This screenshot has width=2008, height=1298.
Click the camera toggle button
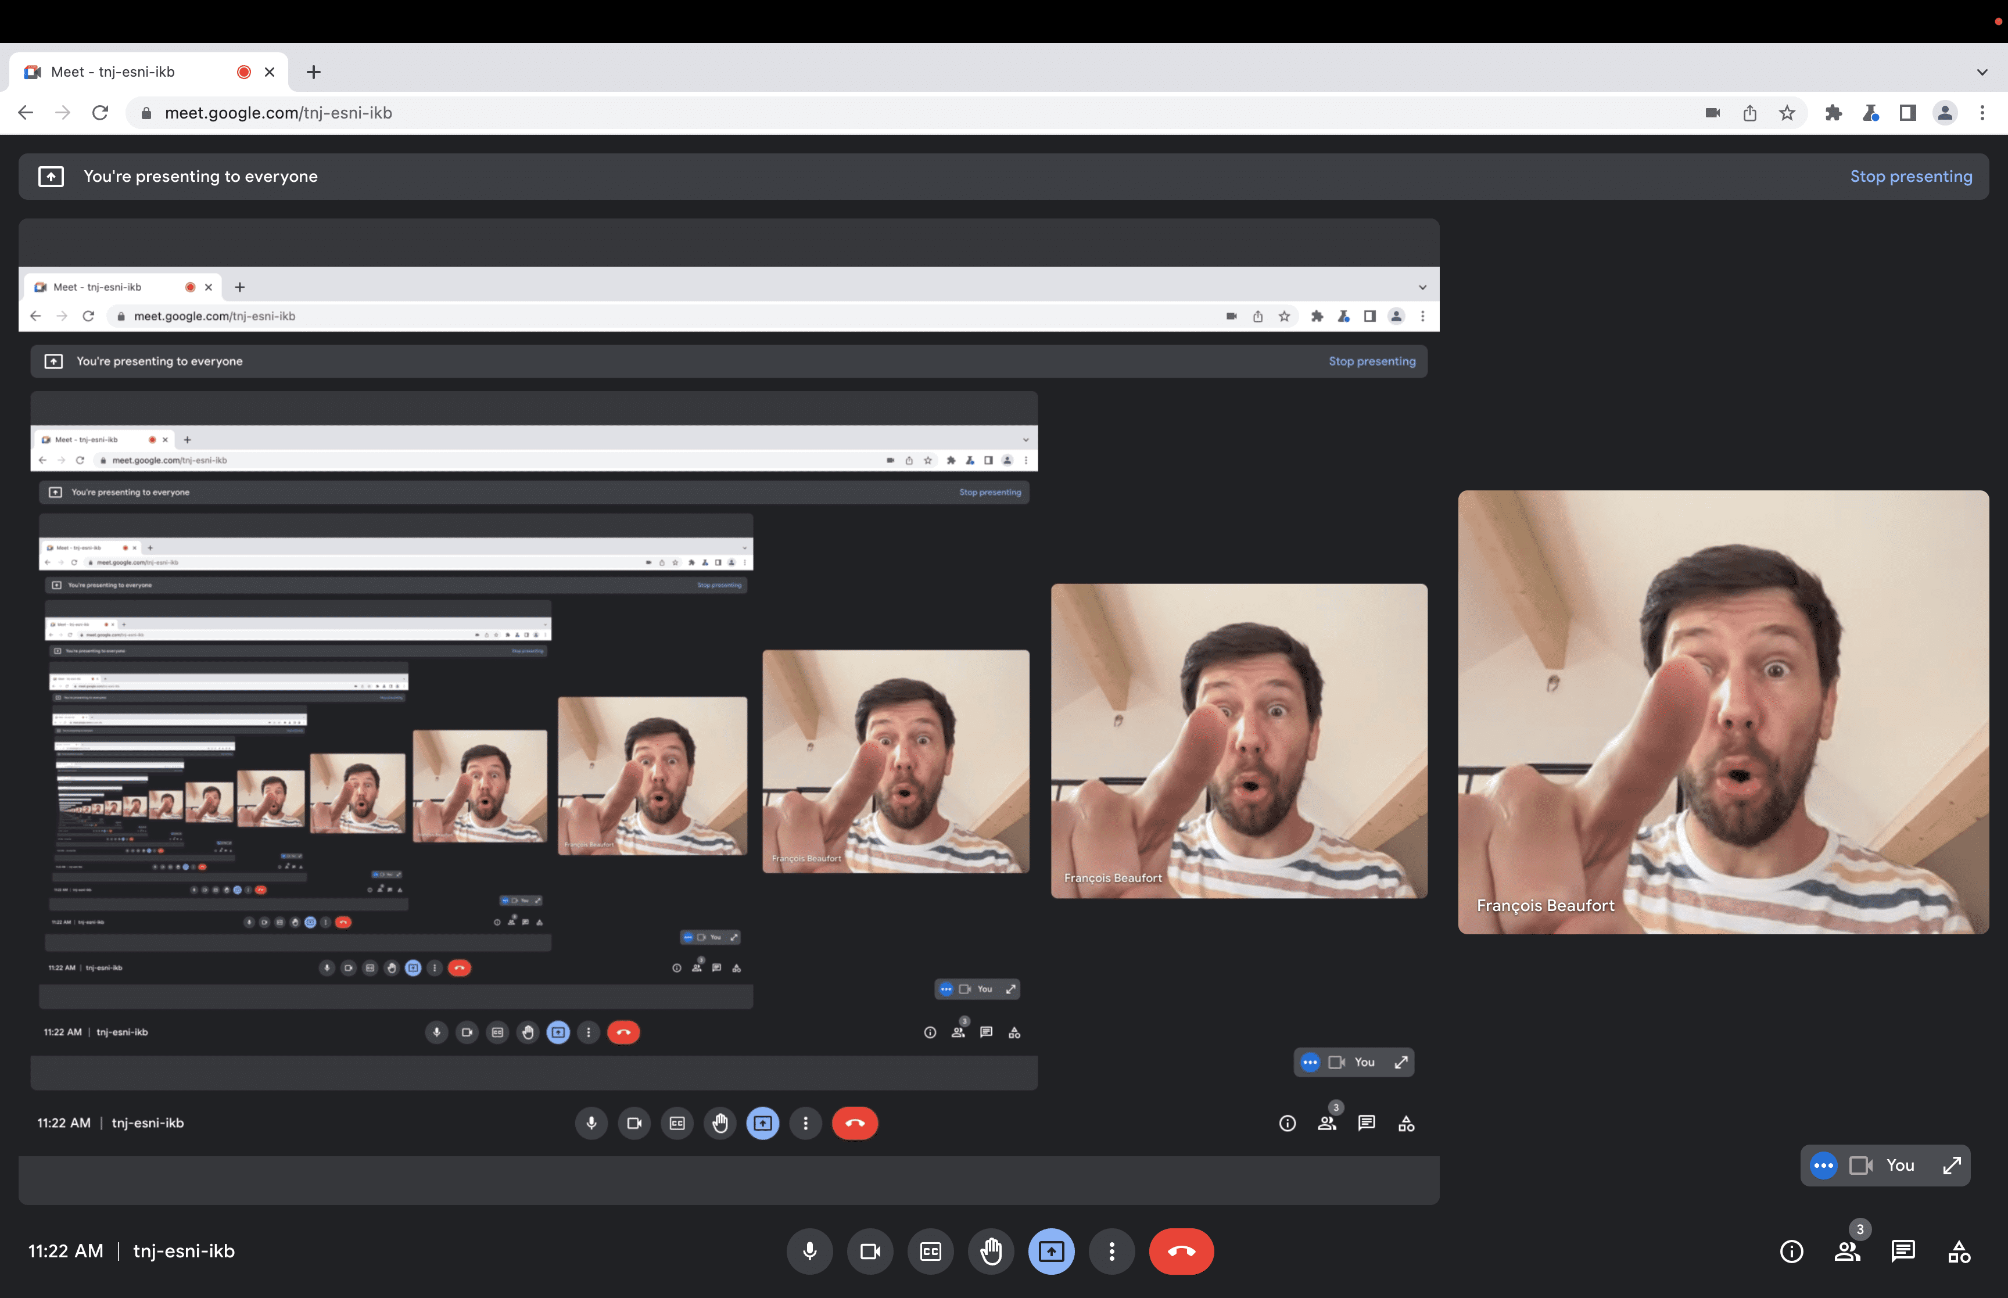coord(869,1251)
